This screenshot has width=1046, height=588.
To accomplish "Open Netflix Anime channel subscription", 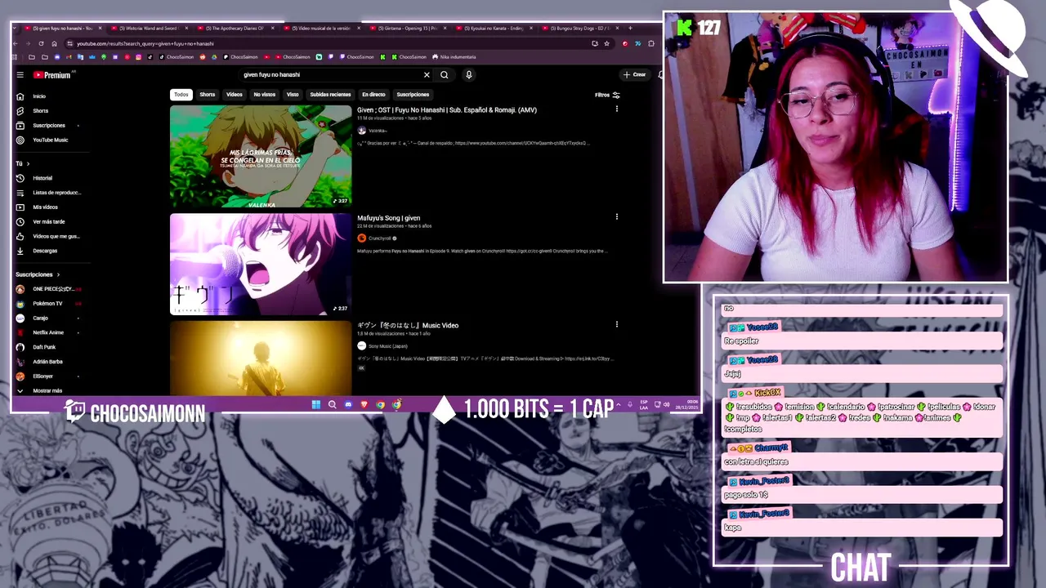I will click(47, 333).
